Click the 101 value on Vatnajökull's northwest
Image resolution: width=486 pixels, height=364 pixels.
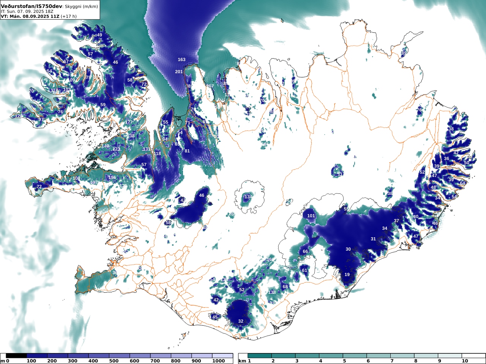pos(311,216)
